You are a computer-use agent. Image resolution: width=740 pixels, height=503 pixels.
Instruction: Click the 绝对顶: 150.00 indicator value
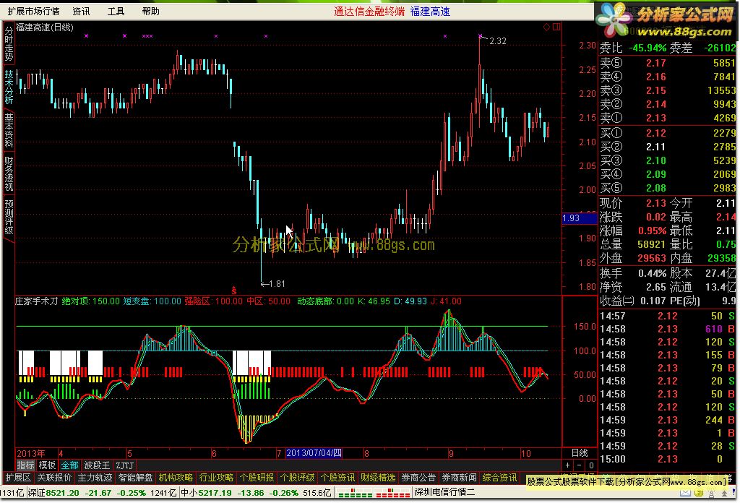click(x=90, y=301)
